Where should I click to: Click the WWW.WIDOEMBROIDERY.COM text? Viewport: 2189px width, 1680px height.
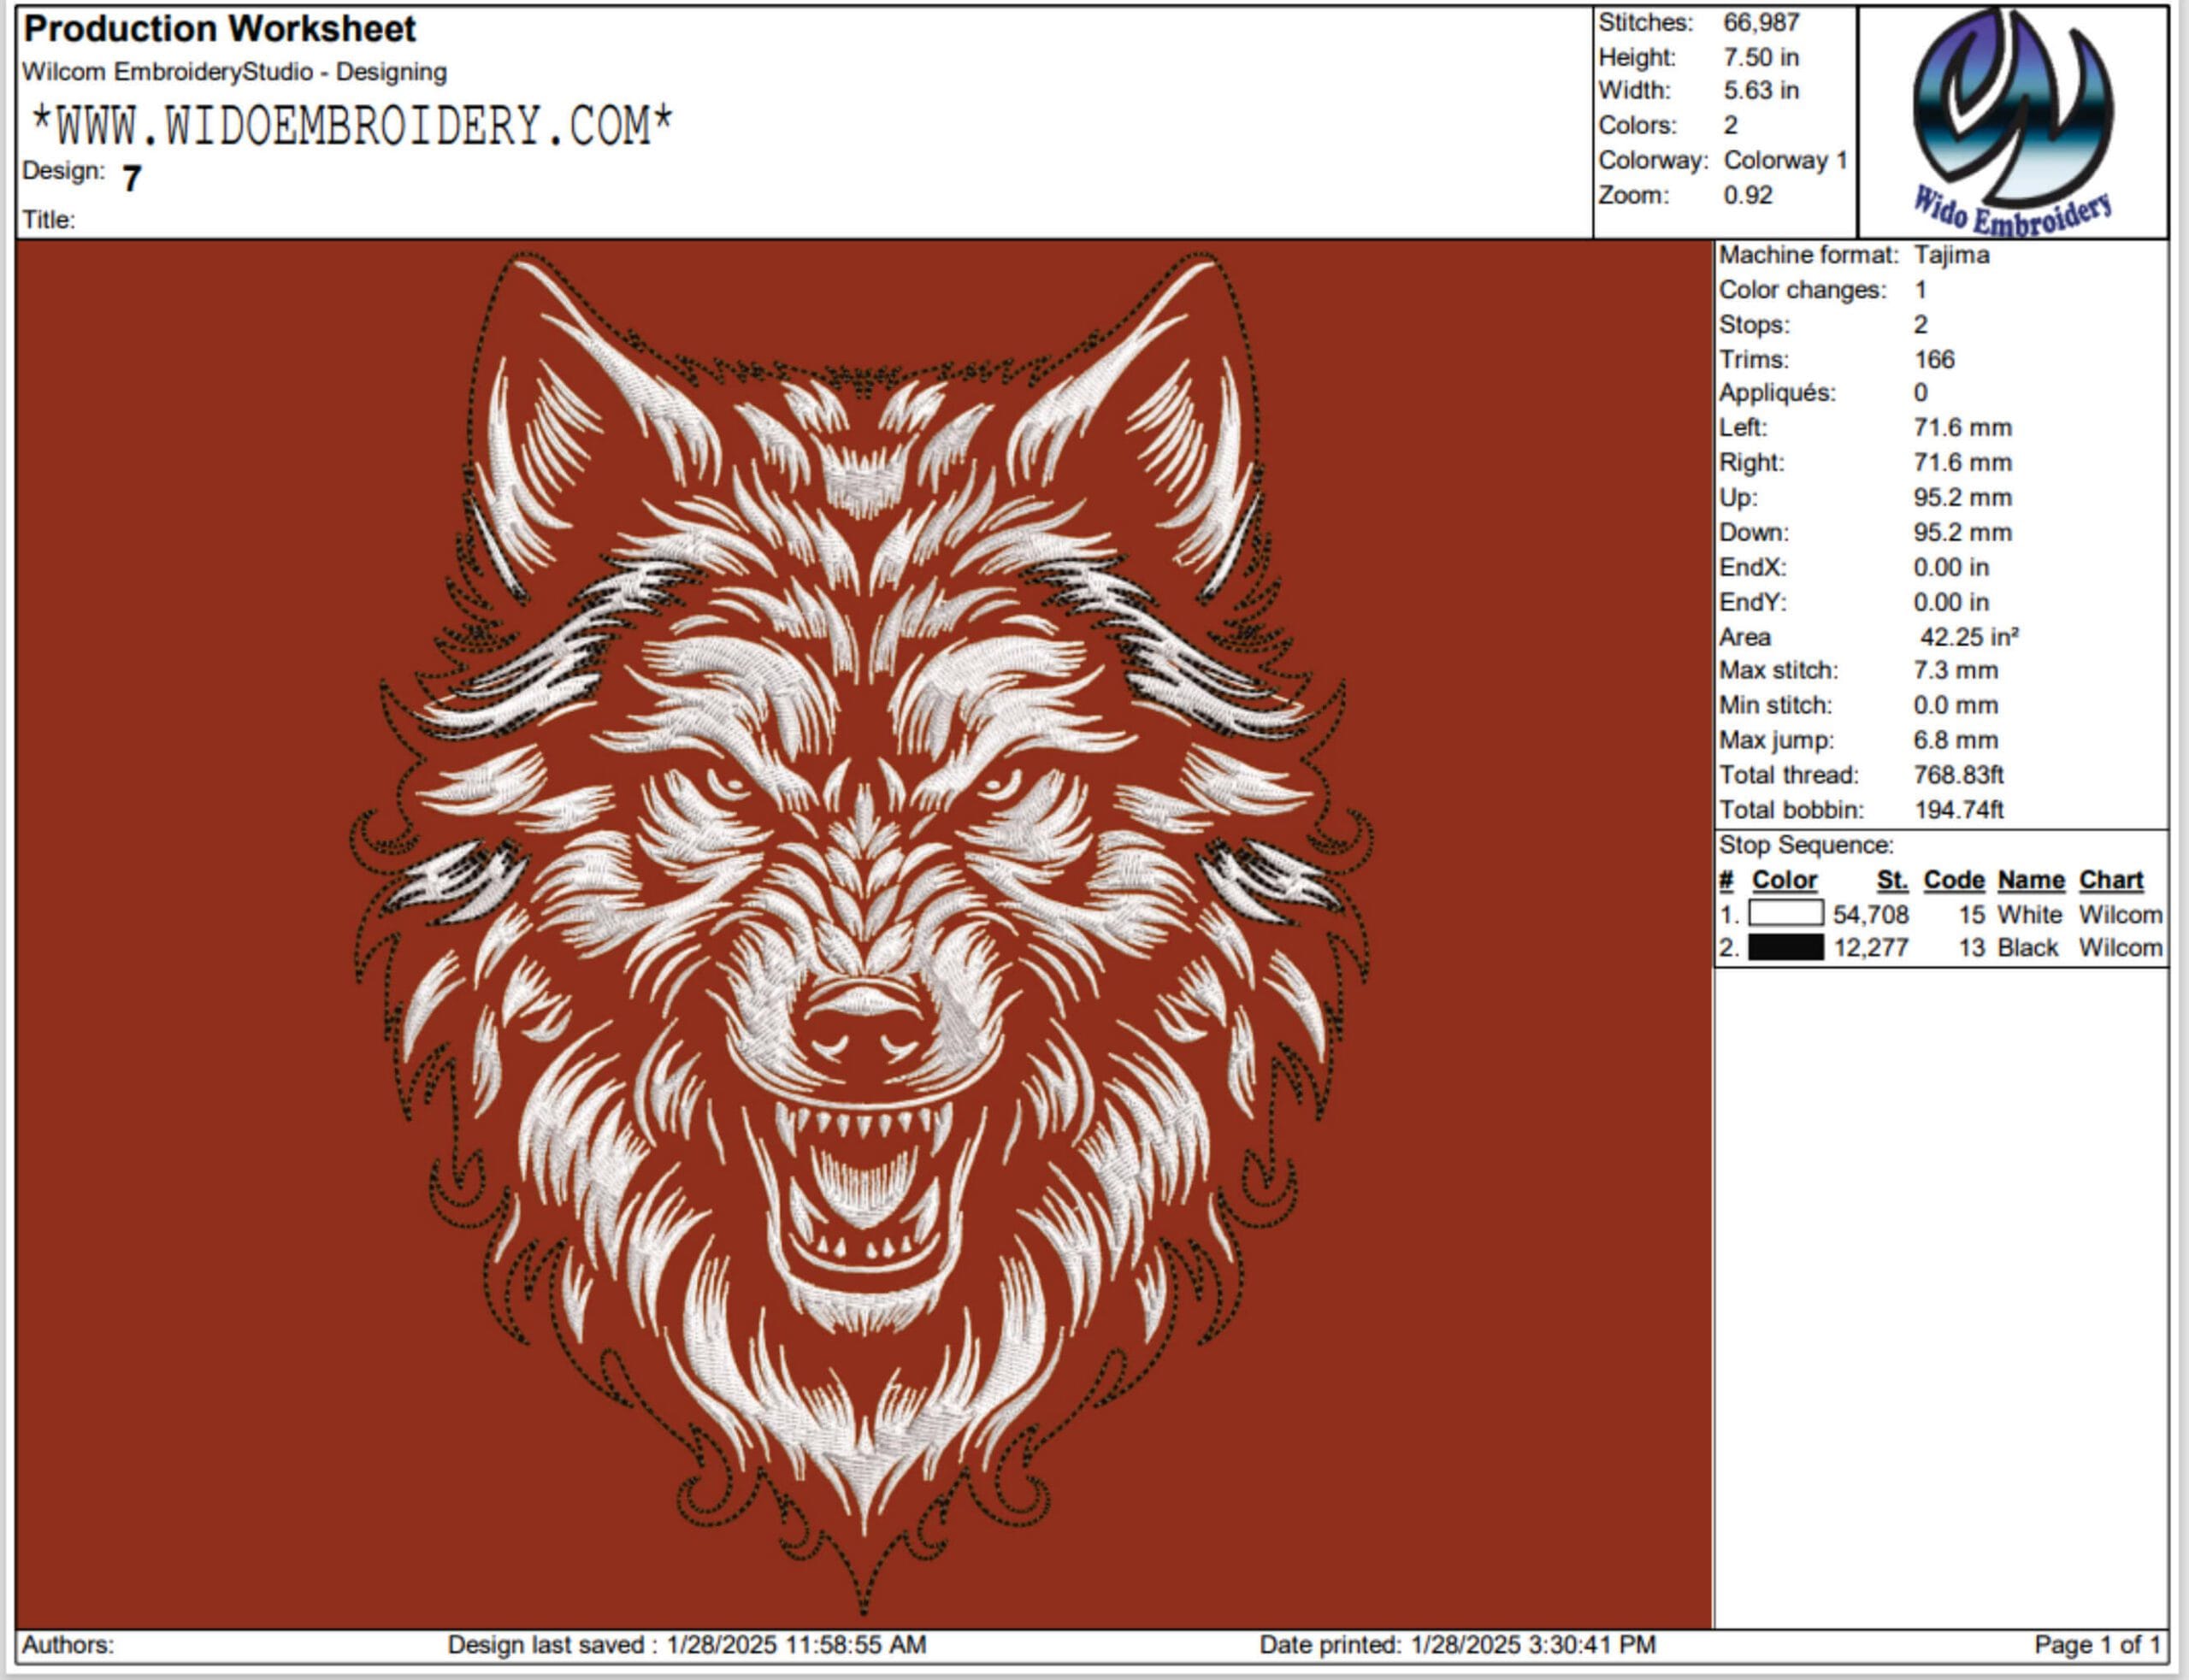pyautogui.click(x=353, y=127)
